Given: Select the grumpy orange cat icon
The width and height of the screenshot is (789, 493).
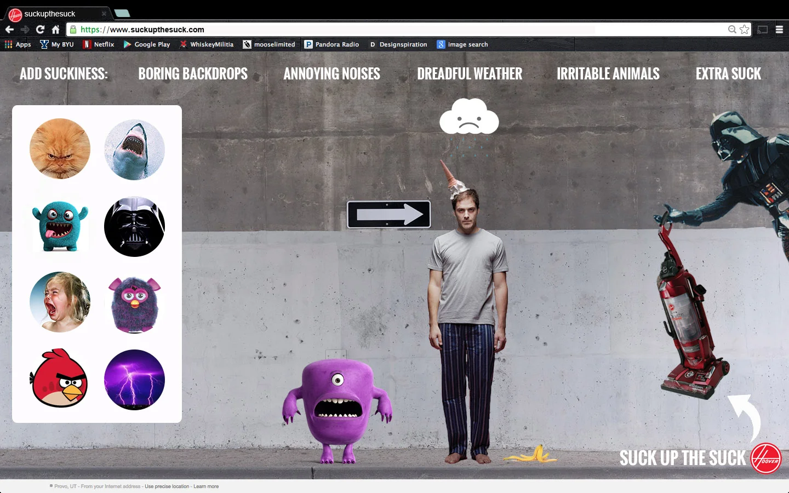Looking at the screenshot, I should (x=60, y=149).
